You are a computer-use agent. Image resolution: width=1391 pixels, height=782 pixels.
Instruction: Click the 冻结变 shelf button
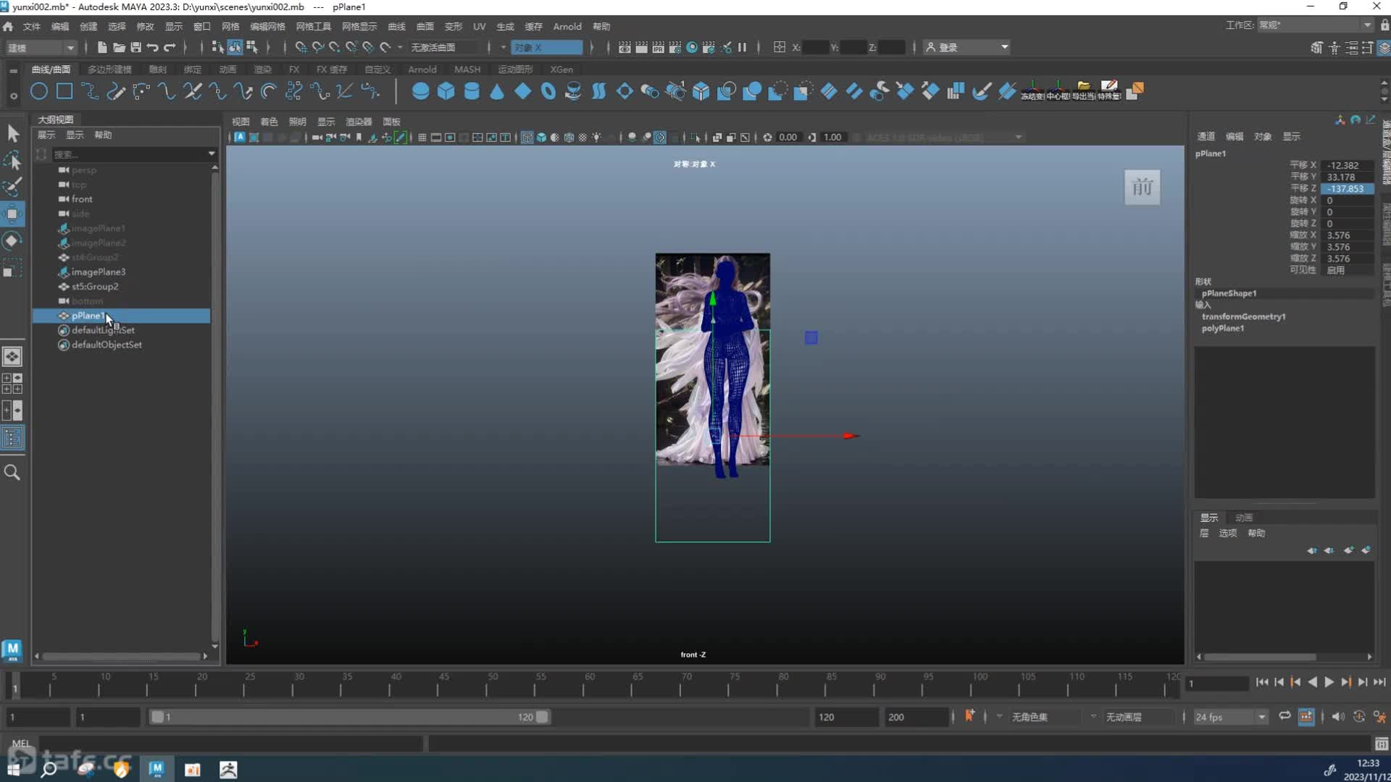tap(1032, 91)
